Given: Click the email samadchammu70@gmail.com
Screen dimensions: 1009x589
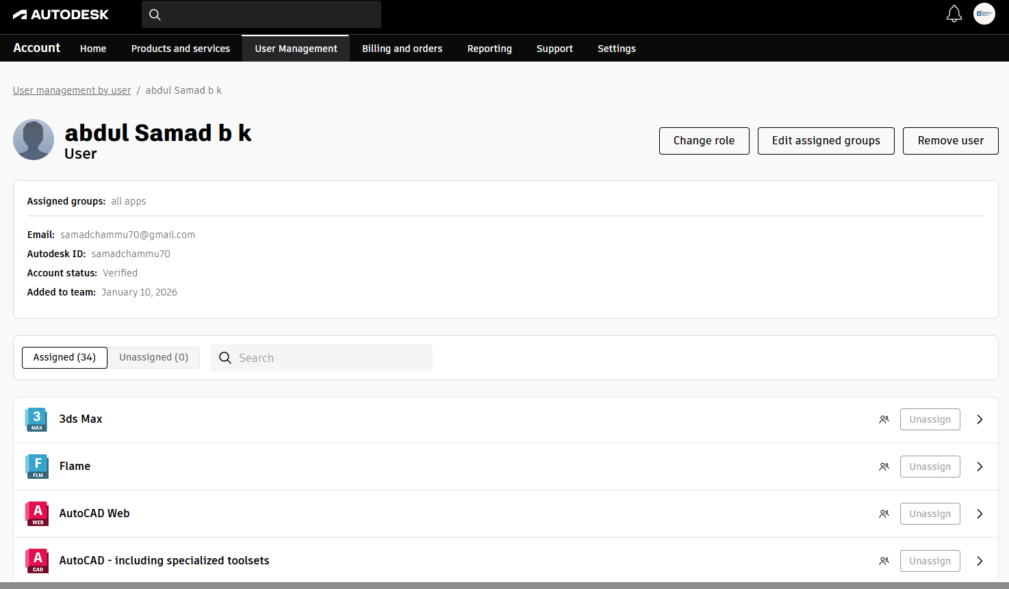Looking at the screenshot, I should [128, 235].
